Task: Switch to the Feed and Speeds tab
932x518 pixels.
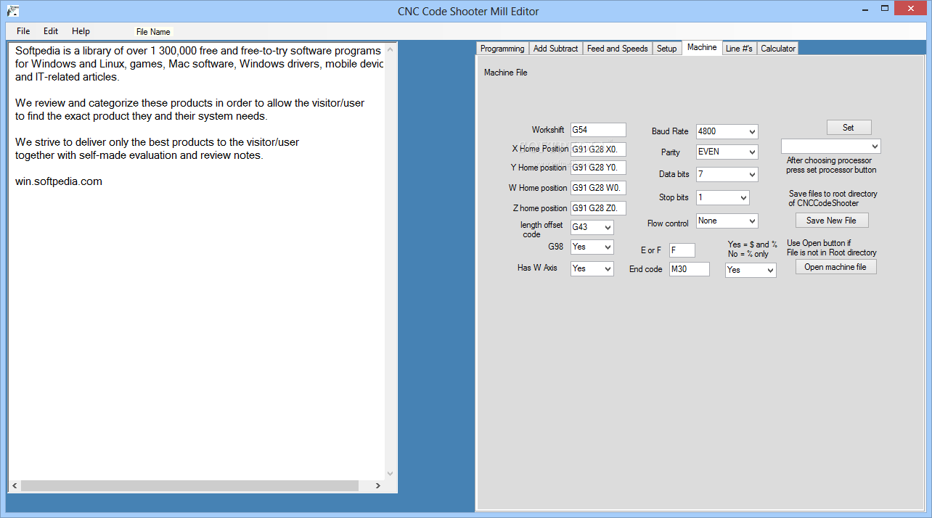Action: 618,49
